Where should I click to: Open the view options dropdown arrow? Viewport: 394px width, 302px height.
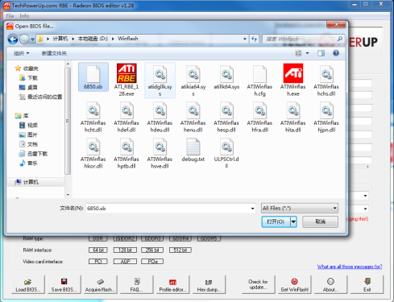(308, 53)
